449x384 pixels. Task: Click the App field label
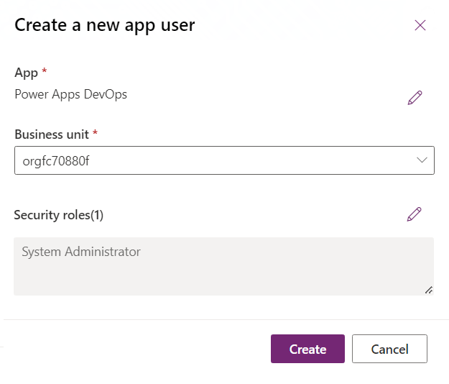[x=26, y=73]
